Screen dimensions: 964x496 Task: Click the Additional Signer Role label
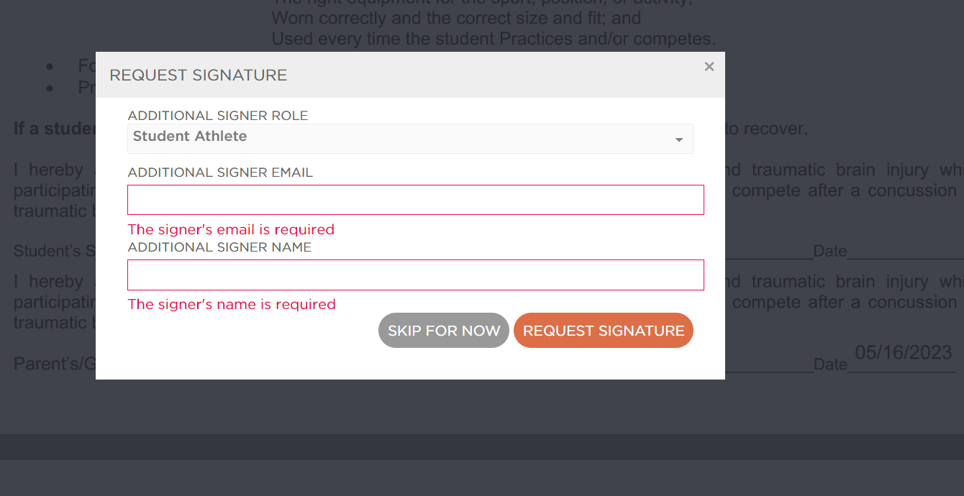click(218, 116)
